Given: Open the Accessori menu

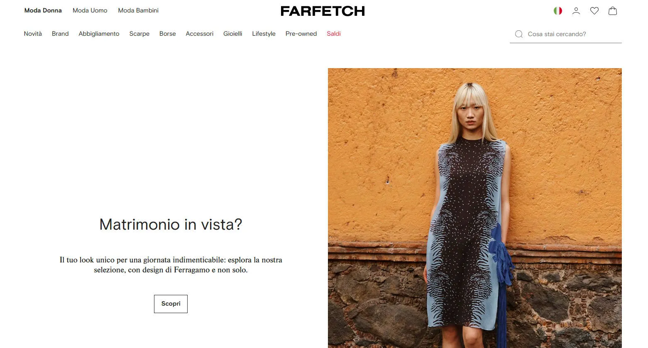Looking at the screenshot, I should click(200, 34).
